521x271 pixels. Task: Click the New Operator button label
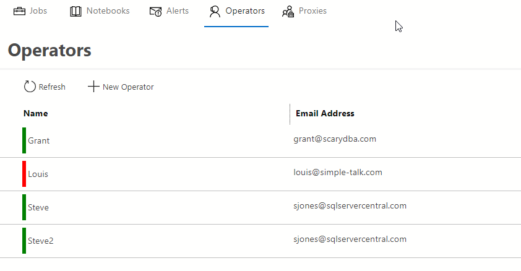click(128, 87)
